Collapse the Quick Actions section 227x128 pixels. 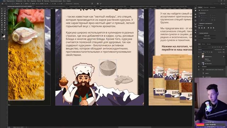coord(198,33)
